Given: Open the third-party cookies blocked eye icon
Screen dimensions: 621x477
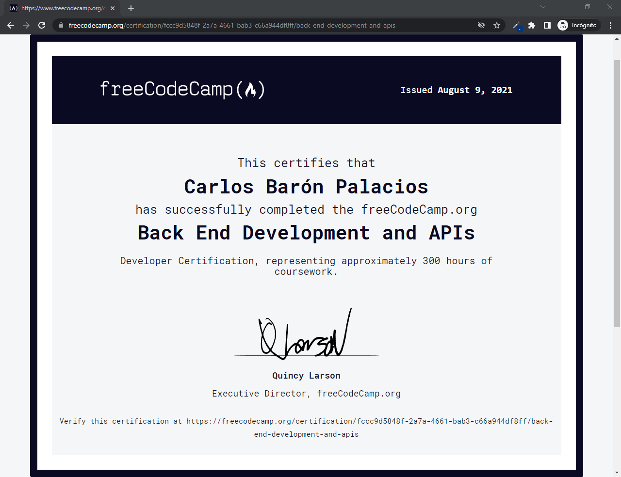Looking at the screenshot, I should pos(481,25).
